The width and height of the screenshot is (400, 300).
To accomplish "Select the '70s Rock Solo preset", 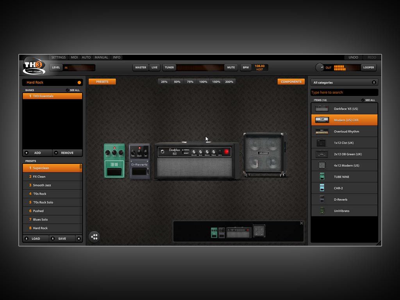I will pos(52,202).
